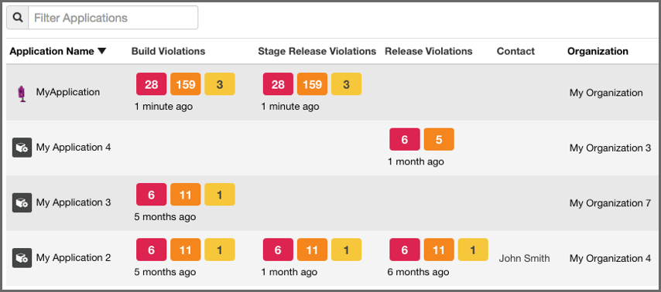Click yellow 3 badge in MyApplication Stage Release
The height and width of the screenshot is (292, 661).
click(346, 84)
